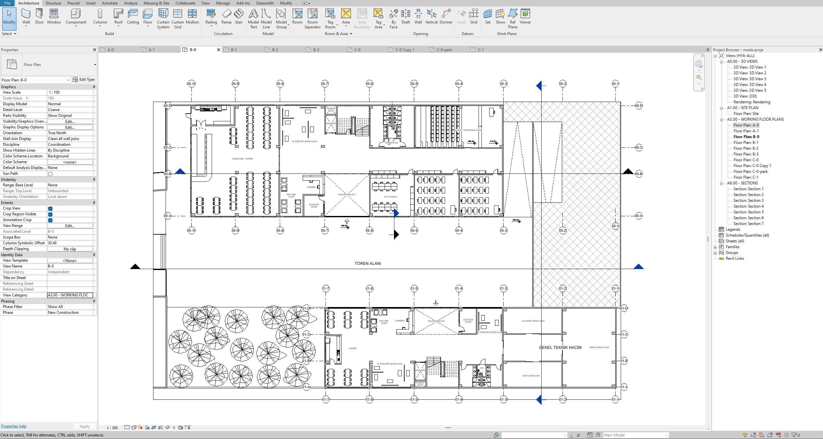The image size is (823, 439).
Task: Collapse the A6.00 - SECTIONS tree node
Action: (721, 183)
